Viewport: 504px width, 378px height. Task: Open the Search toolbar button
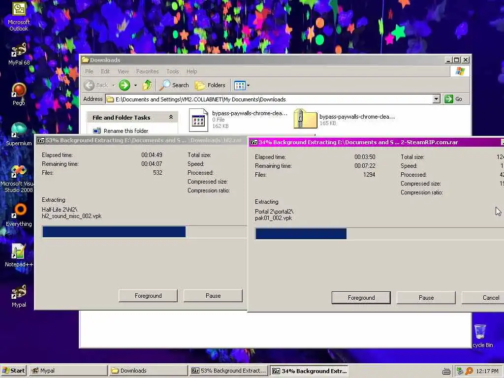[174, 85]
